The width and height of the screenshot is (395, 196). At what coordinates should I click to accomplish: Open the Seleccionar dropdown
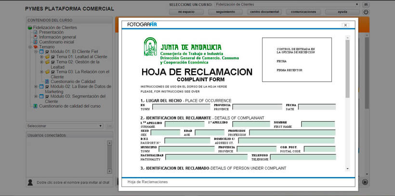tap(65, 126)
